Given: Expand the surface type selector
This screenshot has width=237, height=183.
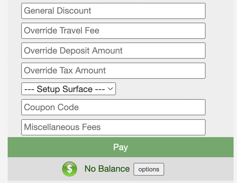Looking at the screenshot, I should coord(68,89).
